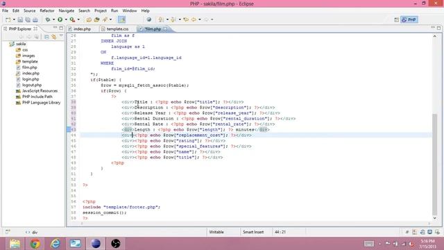Open the Previous Annotation dropdown arrow
444x250 pixels.
[x=180, y=19]
